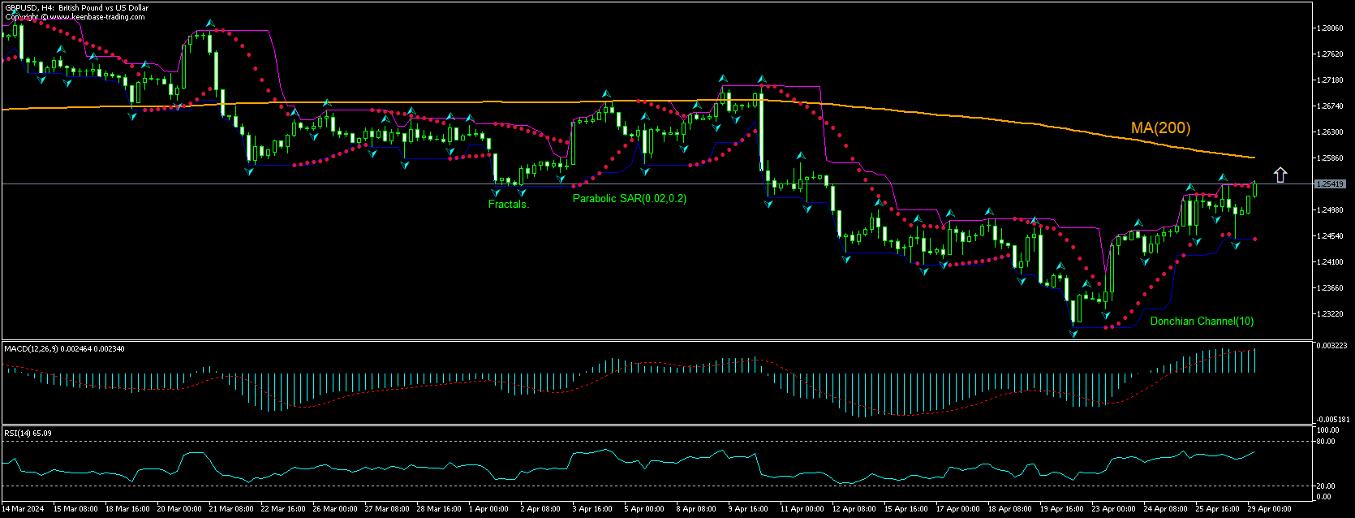Select the MA(200) label

1160,127
